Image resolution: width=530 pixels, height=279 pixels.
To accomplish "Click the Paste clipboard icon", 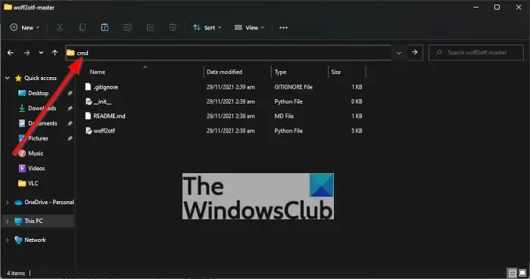I will pos(104,28).
